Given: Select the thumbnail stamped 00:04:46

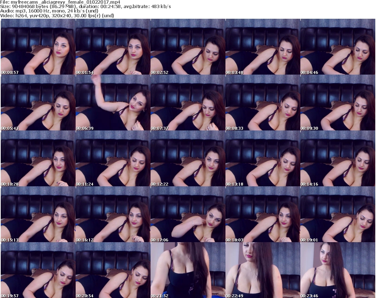Looking at the screenshot, I should 338,47.
